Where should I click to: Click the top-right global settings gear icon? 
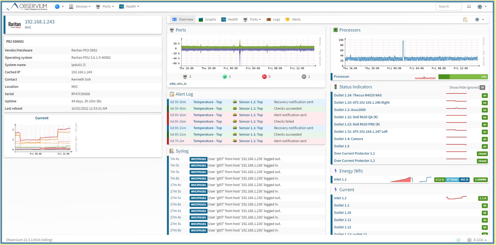(x=480, y=7)
